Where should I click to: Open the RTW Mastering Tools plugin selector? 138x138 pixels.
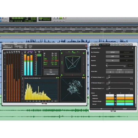(x=8, y=48)
